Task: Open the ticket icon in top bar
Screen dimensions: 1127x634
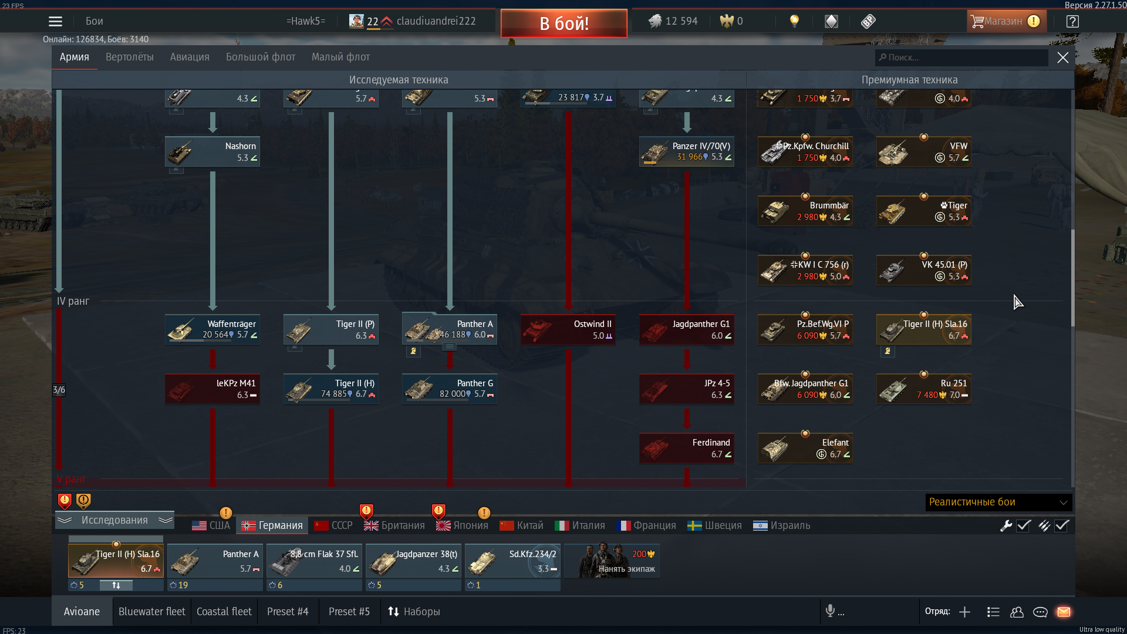Action: click(x=868, y=22)
